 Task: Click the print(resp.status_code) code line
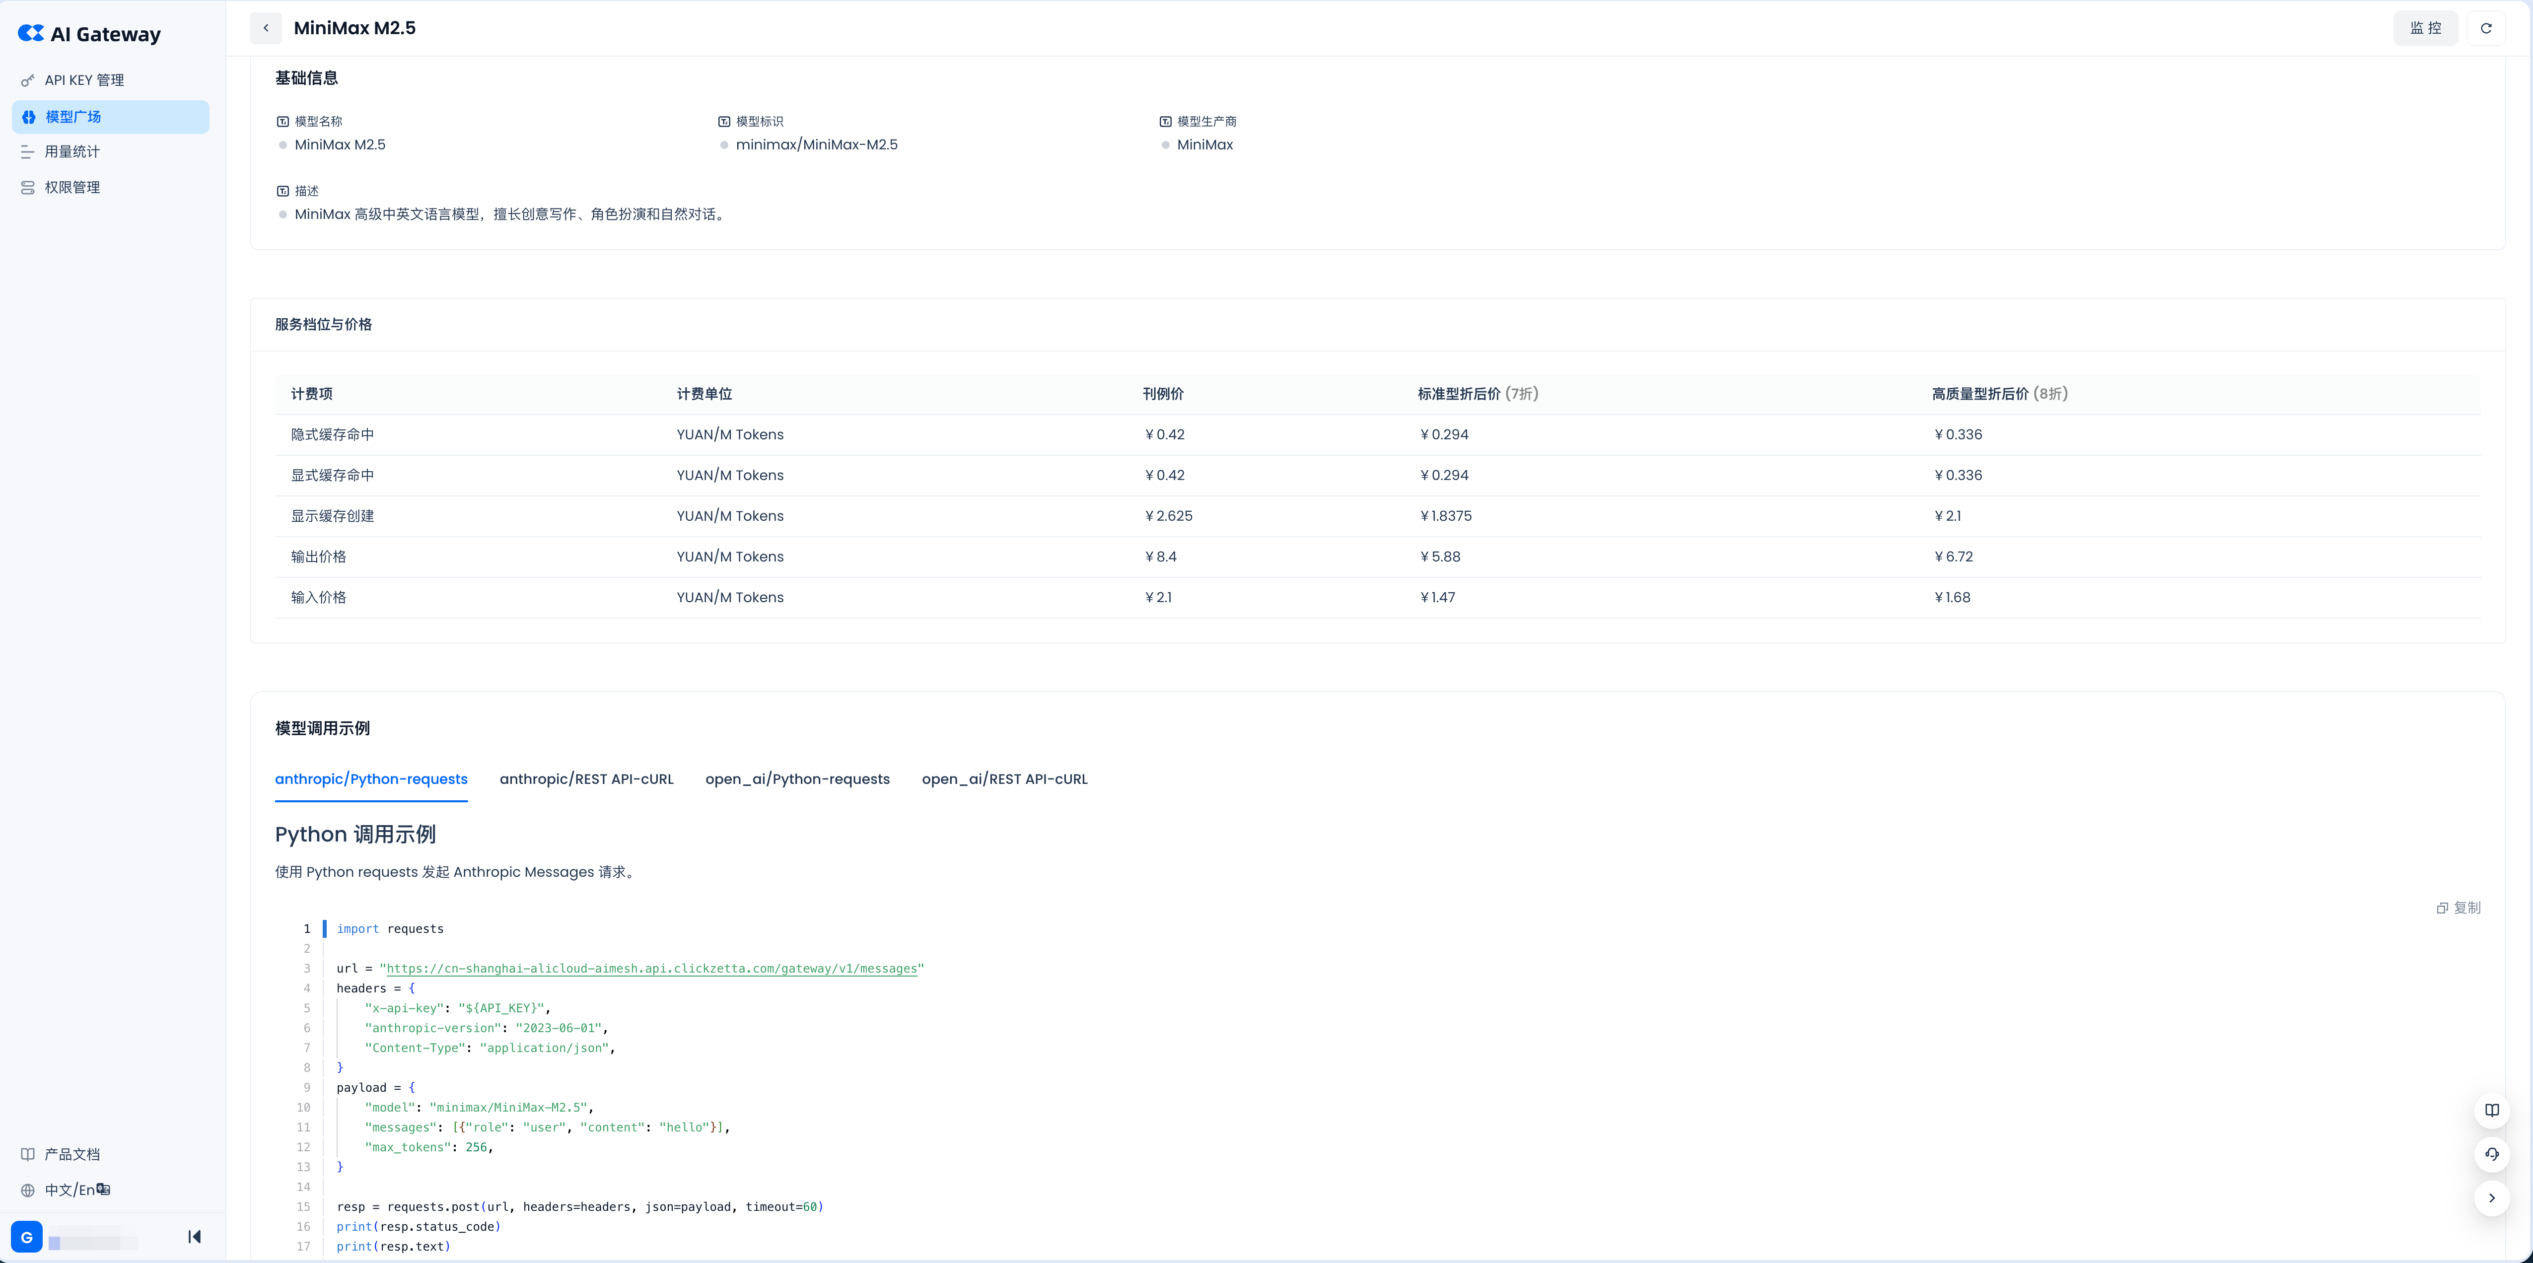point(419,1227)
